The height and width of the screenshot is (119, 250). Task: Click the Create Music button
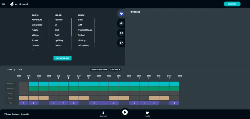tap(62, 58)
